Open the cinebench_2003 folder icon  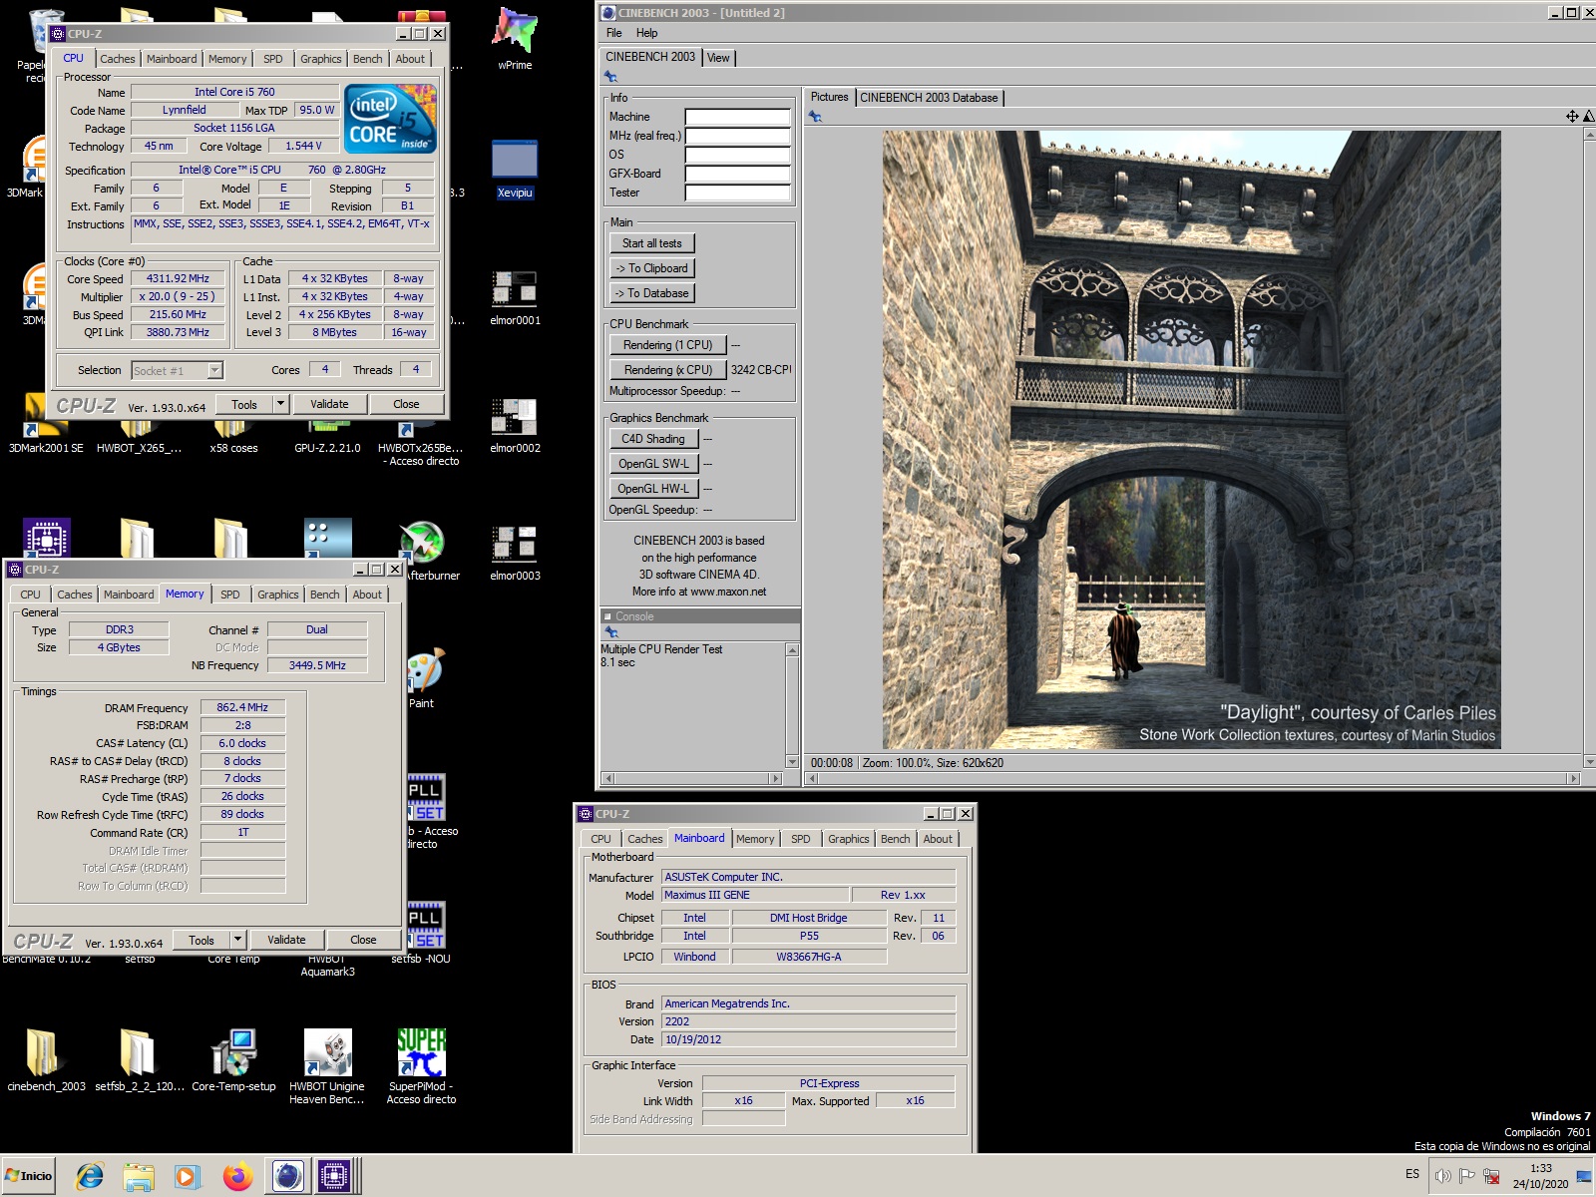coord(46,1061)
